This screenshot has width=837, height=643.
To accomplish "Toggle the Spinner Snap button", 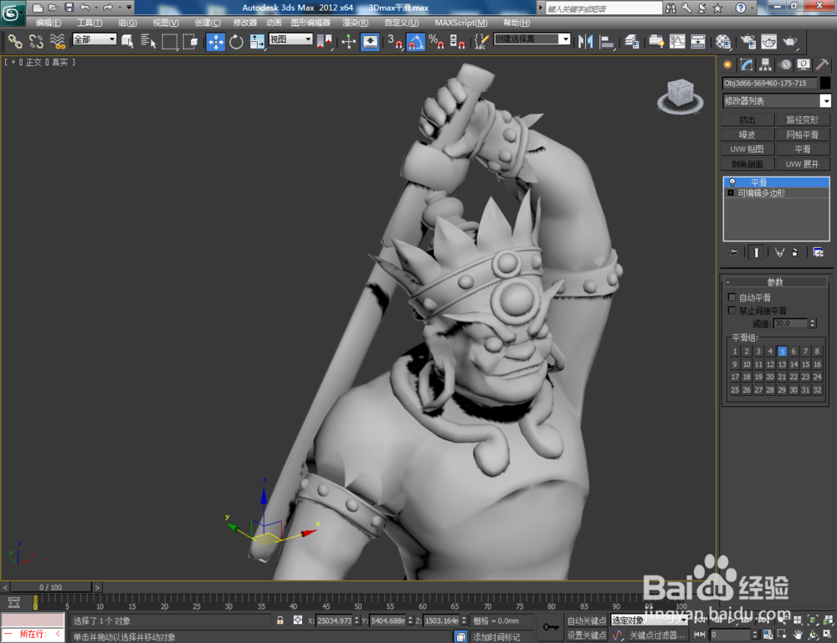I will click(x=457, y=42).
